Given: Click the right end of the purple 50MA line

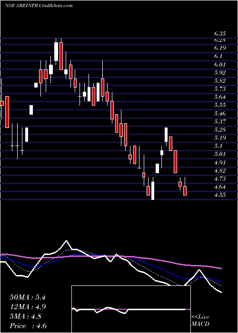Looking at the screenshot, I should [221, 268].
